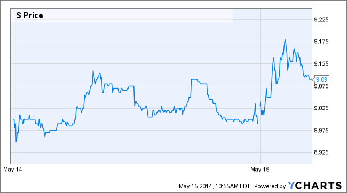The height and width of the screenshot is (193, 347).
Task: Click the S Price chart title
Action: [x=29, y=15]
